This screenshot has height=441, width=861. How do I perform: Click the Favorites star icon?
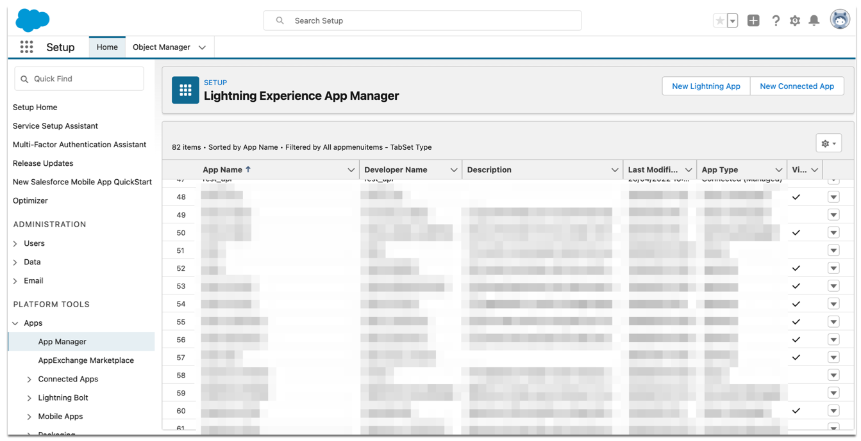pos(720,20)
